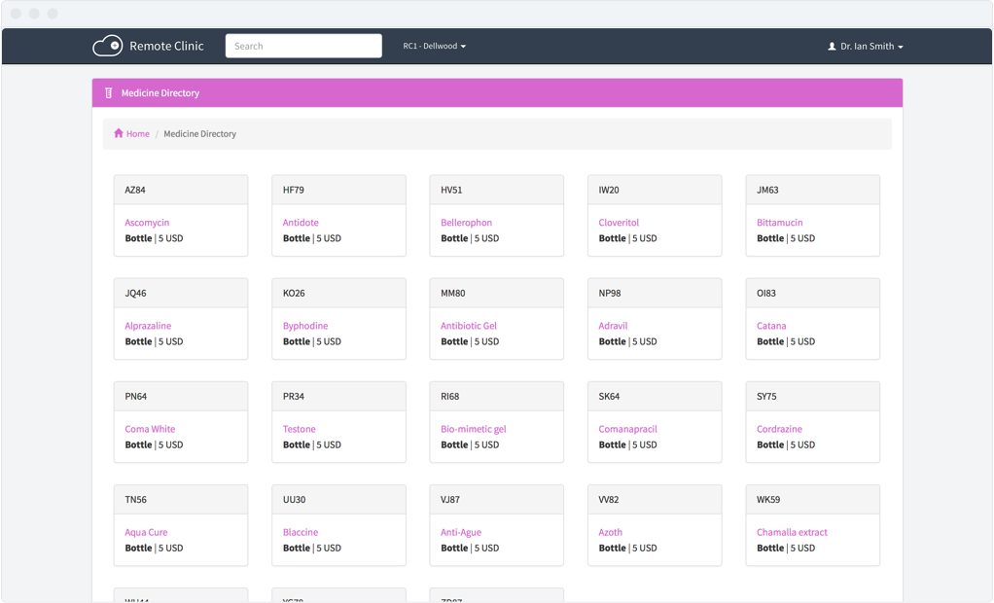Select the Coma White medicine
The image size is (994, 603).
150,429
